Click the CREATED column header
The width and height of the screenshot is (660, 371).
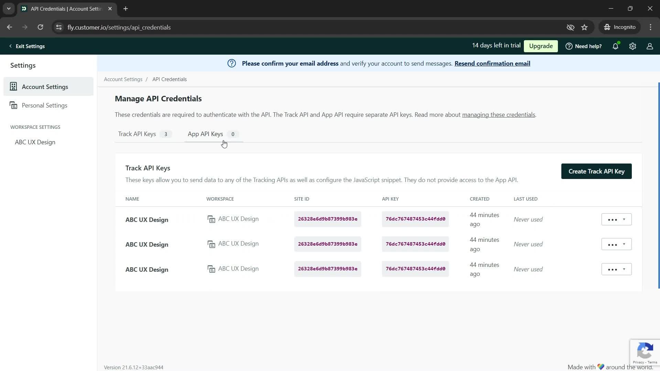click(480, 199)
